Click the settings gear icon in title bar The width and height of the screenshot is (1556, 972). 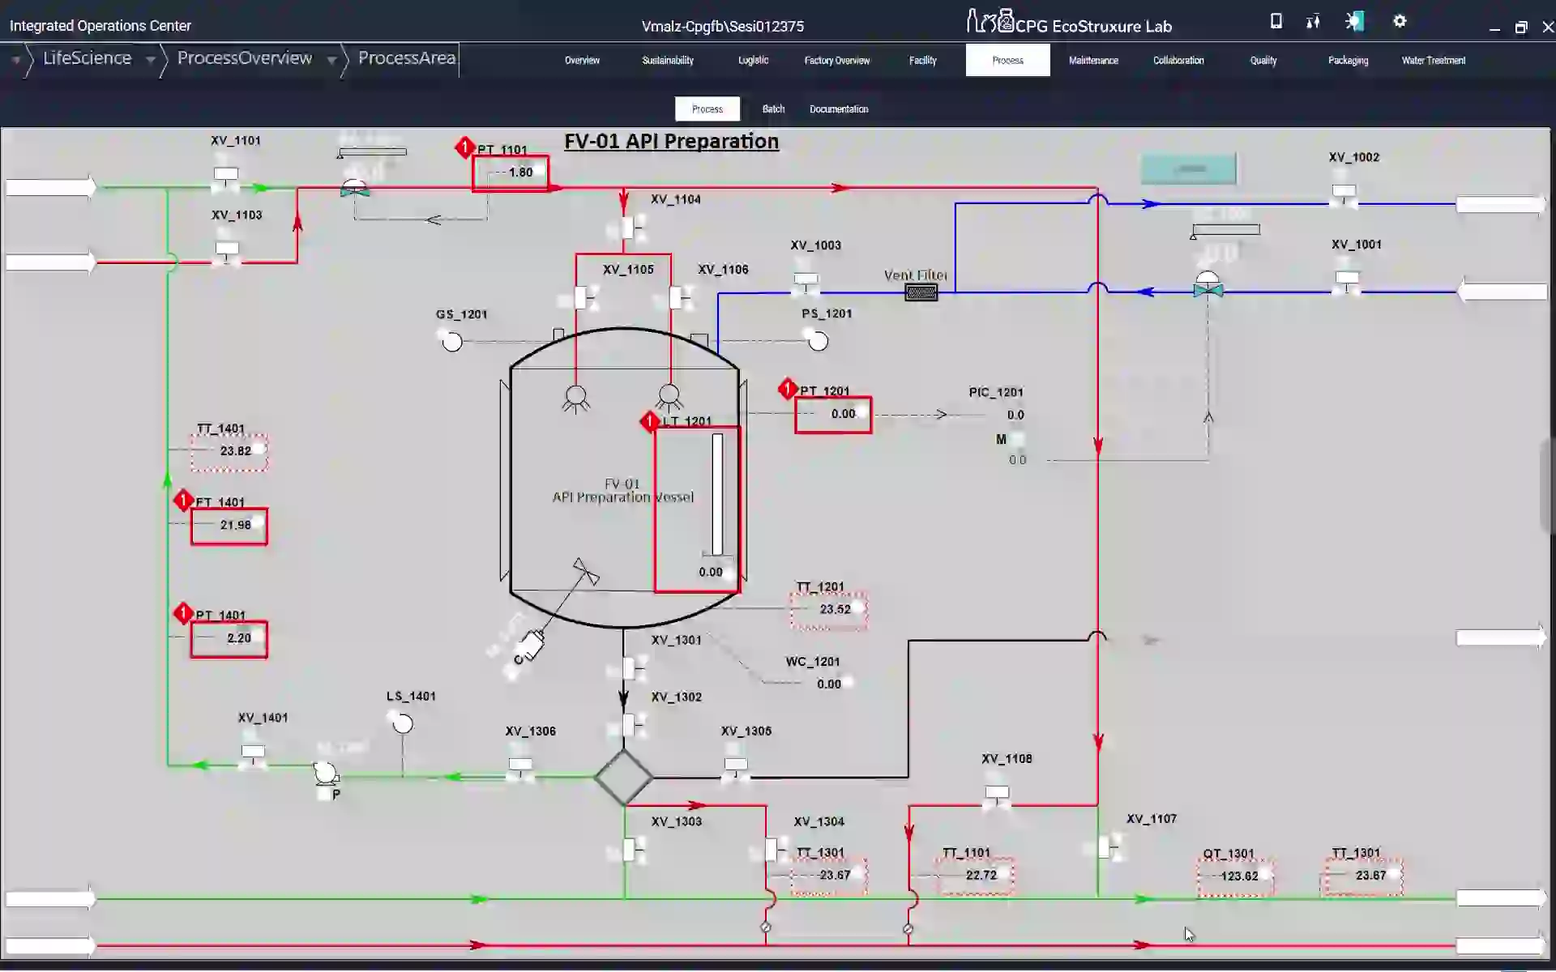coord(1400,22)
